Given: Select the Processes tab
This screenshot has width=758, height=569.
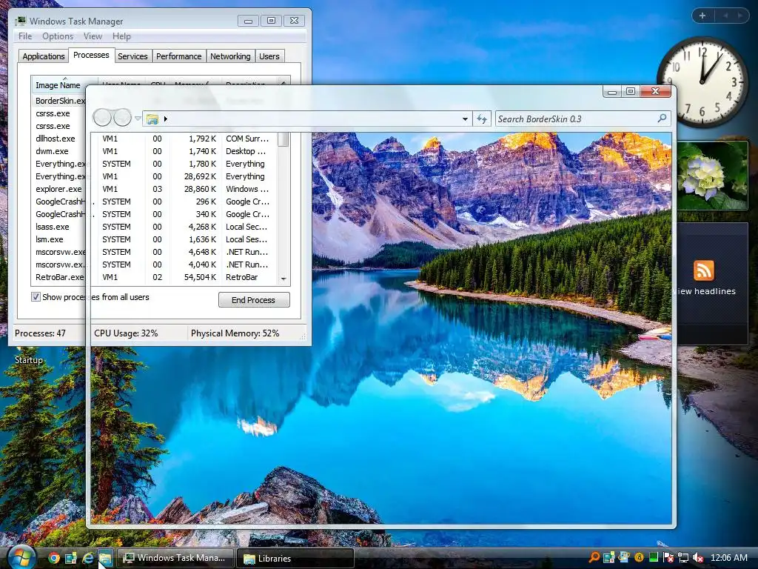Looking at the screenshot, I should pos(91,55).
